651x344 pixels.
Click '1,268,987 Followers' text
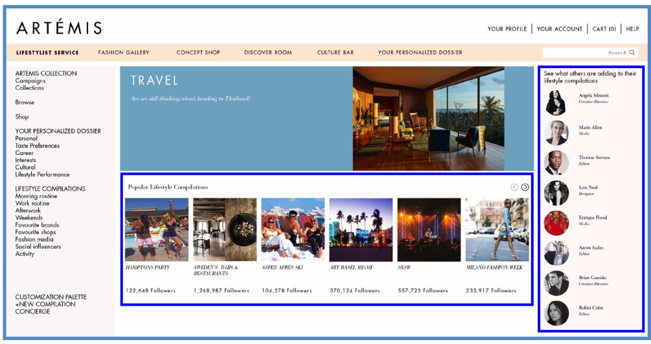(x=222, y=290)
